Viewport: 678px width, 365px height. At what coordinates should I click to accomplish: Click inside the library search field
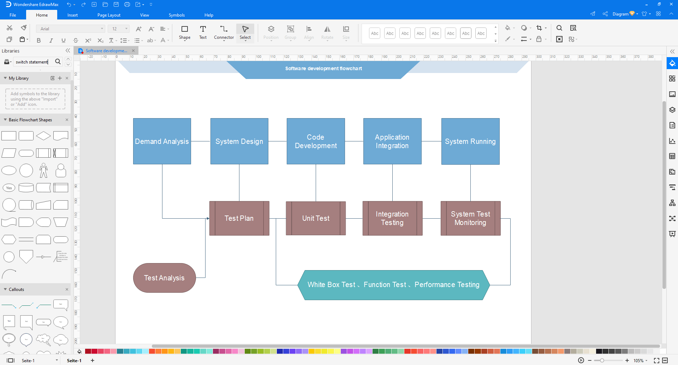(34, 61)
